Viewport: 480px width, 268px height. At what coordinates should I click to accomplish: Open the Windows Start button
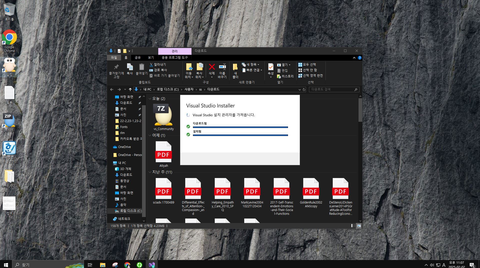pyautogui.click(x=6, y=264)
